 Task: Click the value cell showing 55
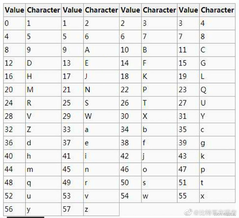[188, 196]
